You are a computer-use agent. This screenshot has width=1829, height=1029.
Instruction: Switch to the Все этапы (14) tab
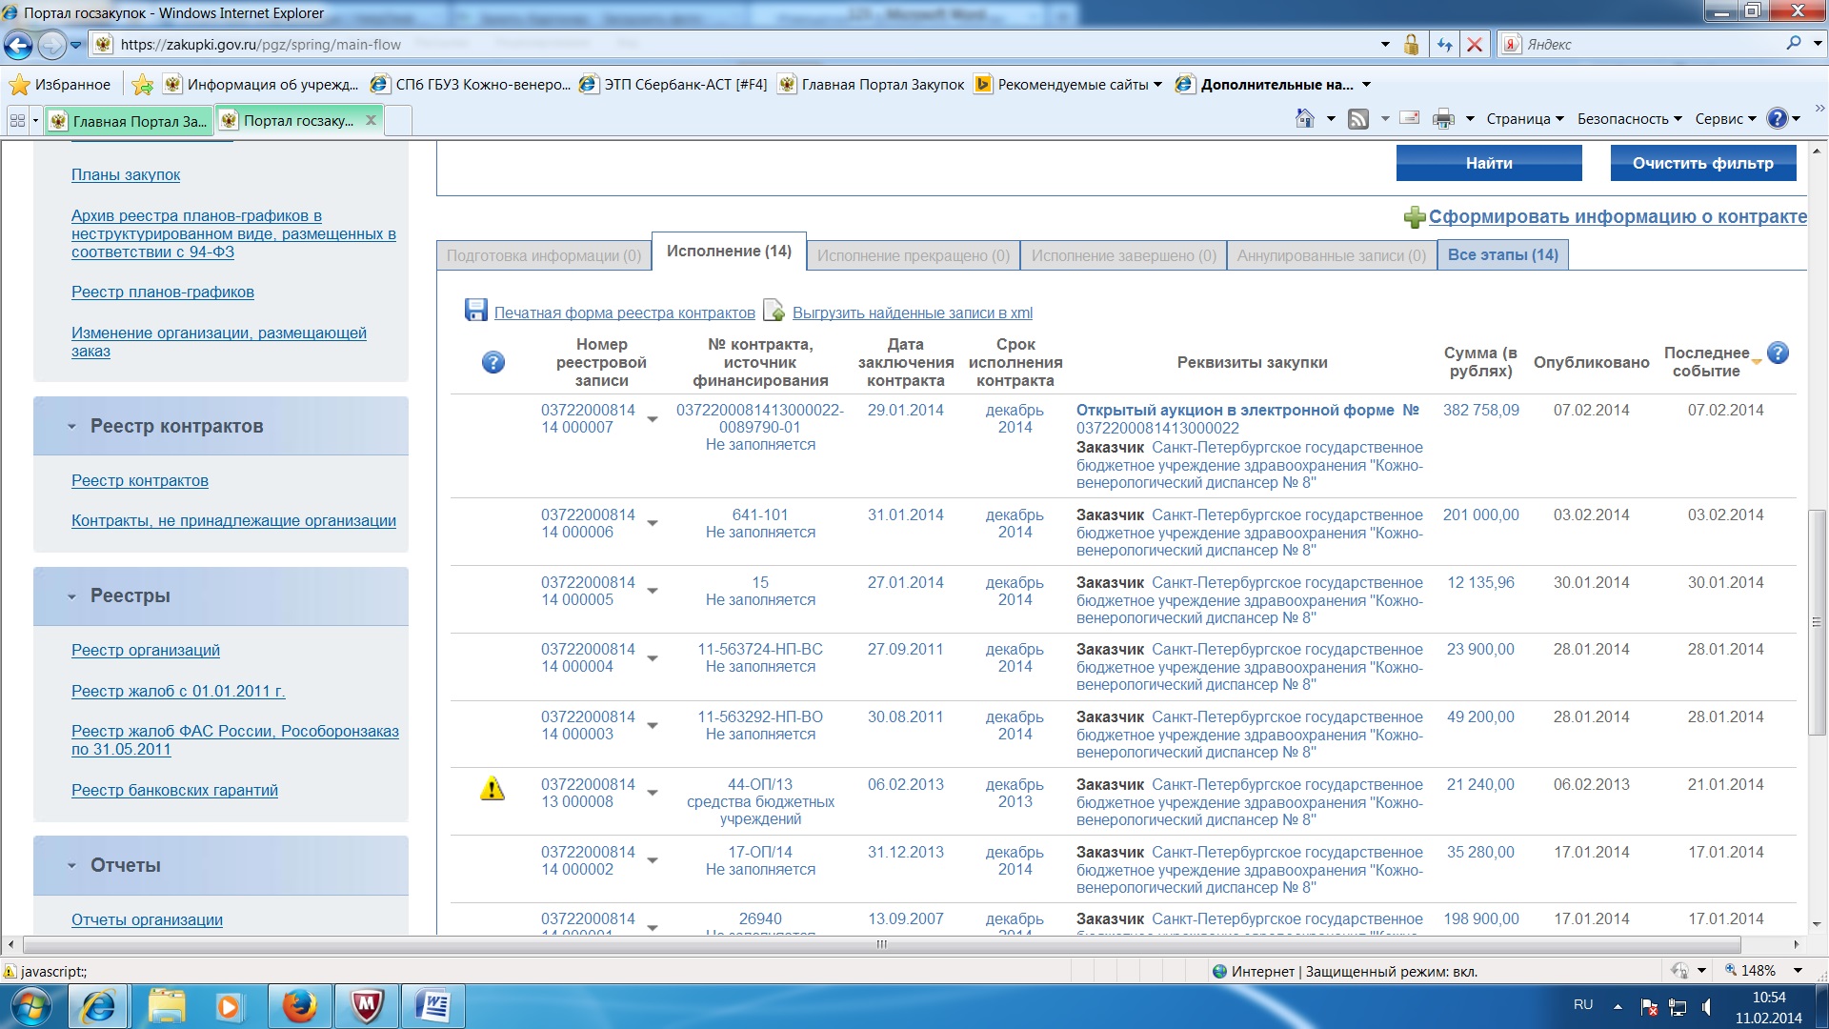click(x=1502, y=255)
